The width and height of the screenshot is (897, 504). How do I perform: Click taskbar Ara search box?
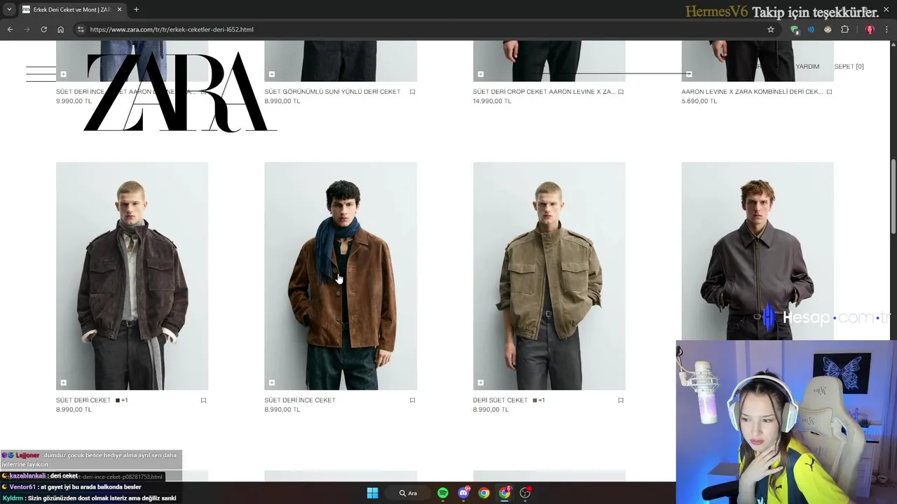tap(409, 493)
